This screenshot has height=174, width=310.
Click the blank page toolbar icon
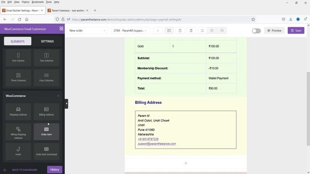pyautogui.click(x=180, y=30)
